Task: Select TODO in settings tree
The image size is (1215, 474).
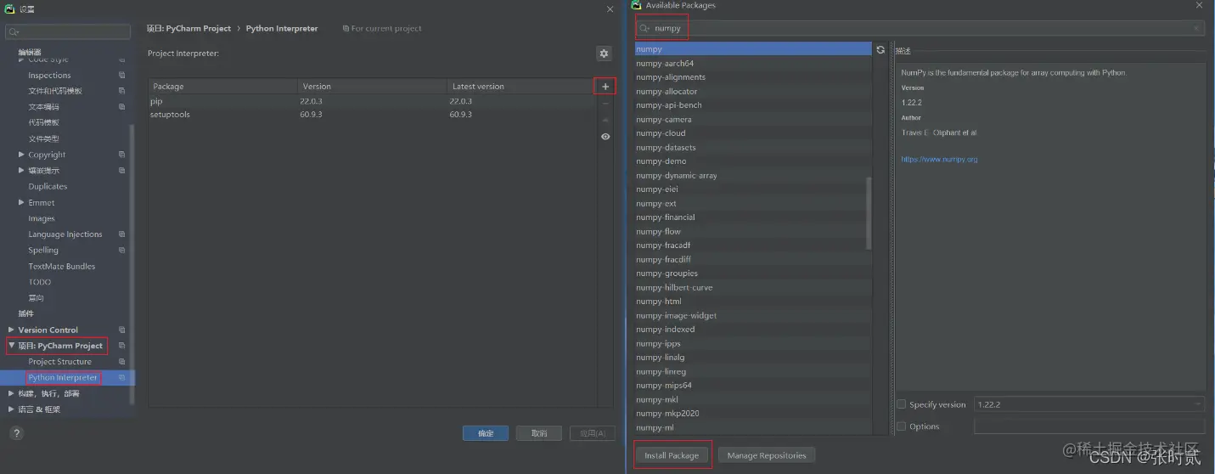Action: click(x=40, y=282)
